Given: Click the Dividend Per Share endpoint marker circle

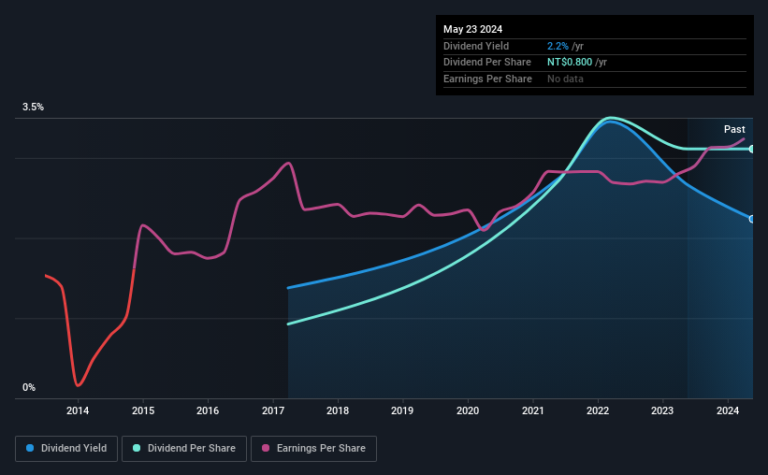Looking at the screenshot, I should pyautogui.click(x=752, y=149).
